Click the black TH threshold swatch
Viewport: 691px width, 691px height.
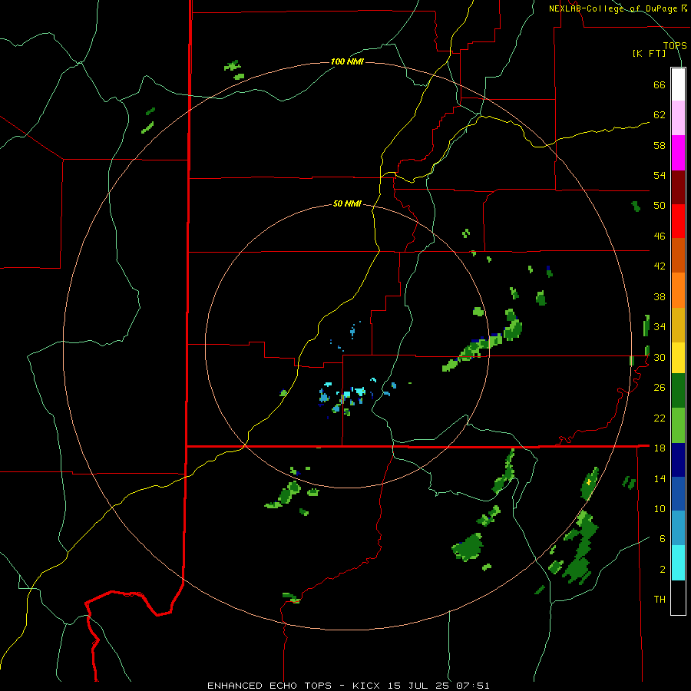tap(678, 597)
